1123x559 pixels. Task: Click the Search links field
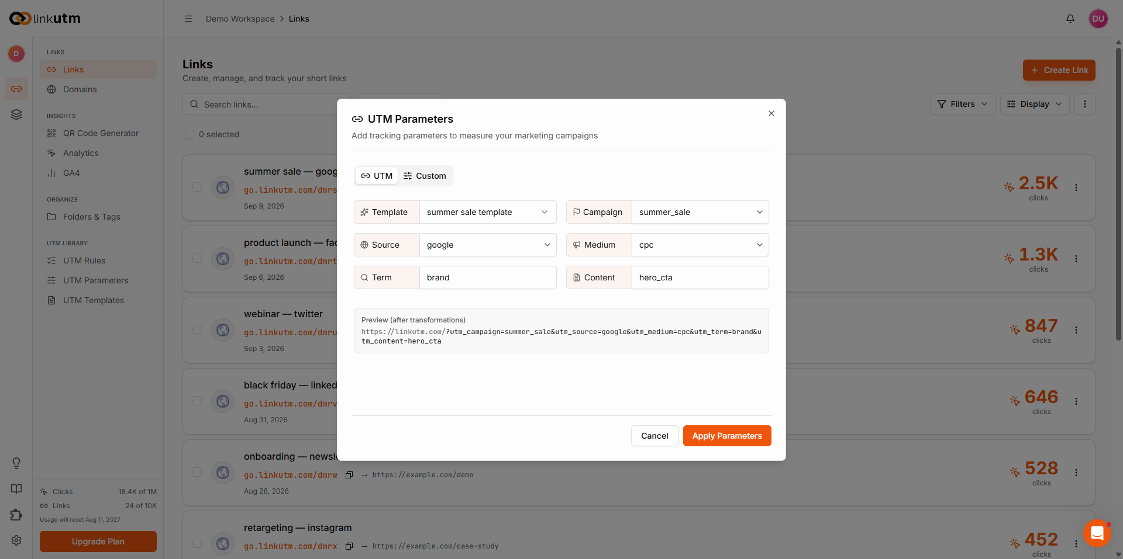tap(267, 105)
